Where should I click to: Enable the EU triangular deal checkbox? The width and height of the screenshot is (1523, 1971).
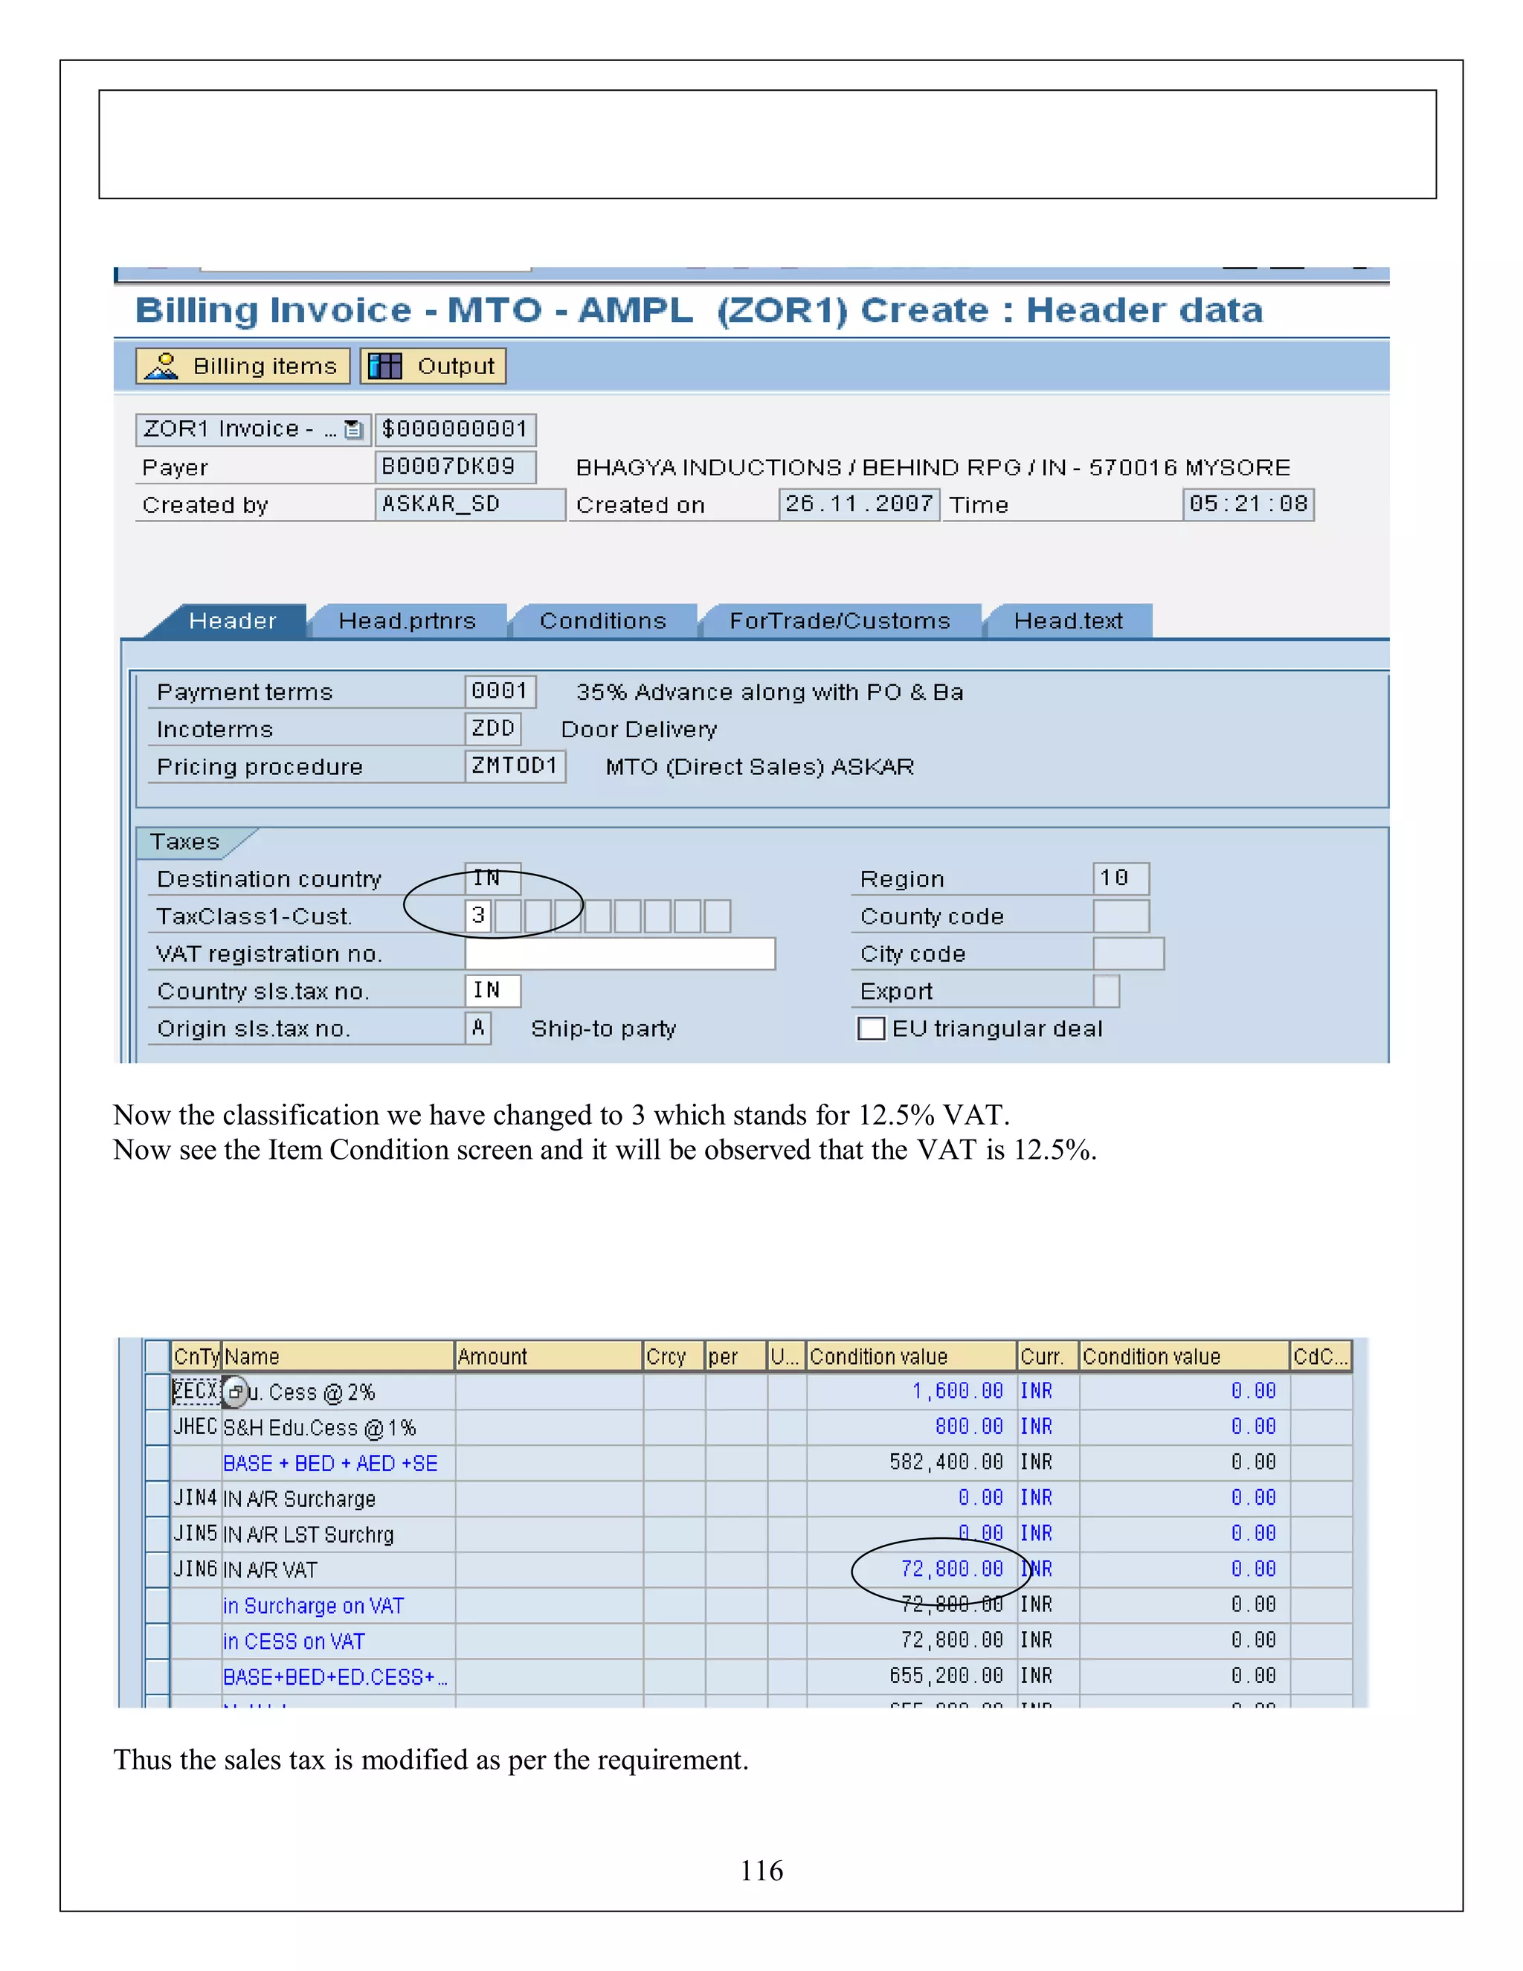(871, 1029)
